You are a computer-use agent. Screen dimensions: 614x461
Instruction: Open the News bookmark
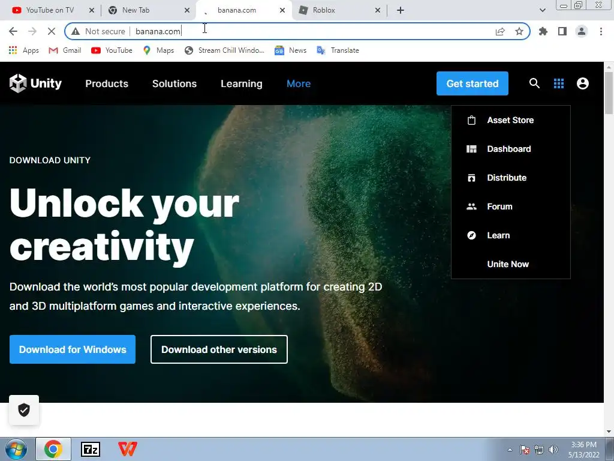tap(290, 50)
